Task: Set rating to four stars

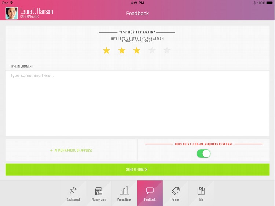Action: [x=152, y=50]
